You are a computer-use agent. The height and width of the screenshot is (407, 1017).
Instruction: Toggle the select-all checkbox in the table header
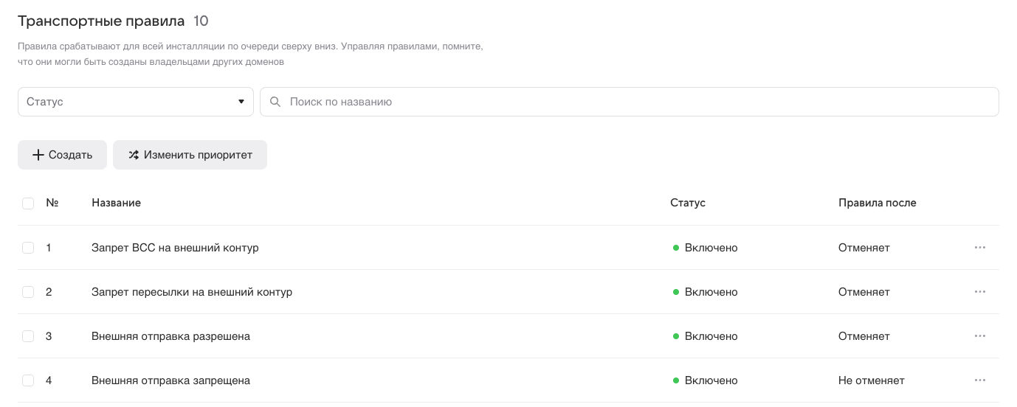28,203
